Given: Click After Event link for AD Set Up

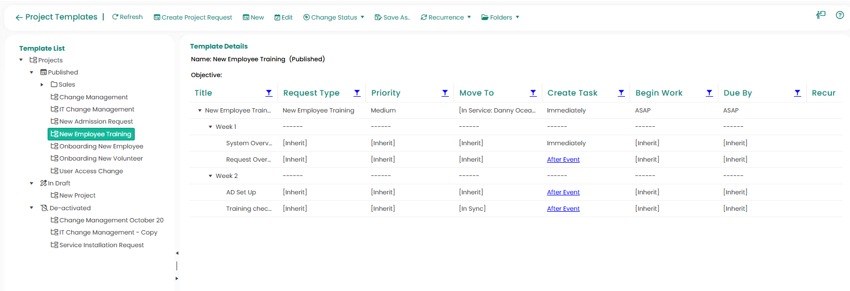Looking at the screenshot, I should [x=563, y=192].
